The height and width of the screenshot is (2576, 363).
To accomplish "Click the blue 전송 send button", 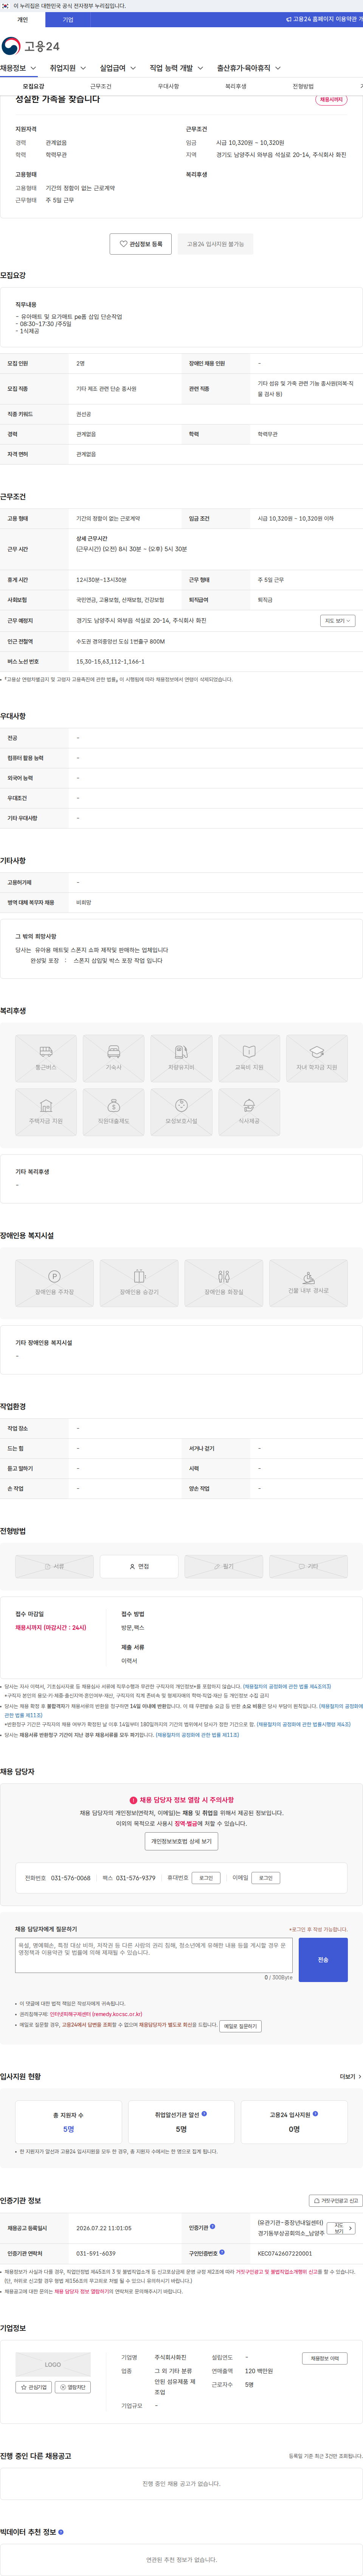I will [323, 1960].
